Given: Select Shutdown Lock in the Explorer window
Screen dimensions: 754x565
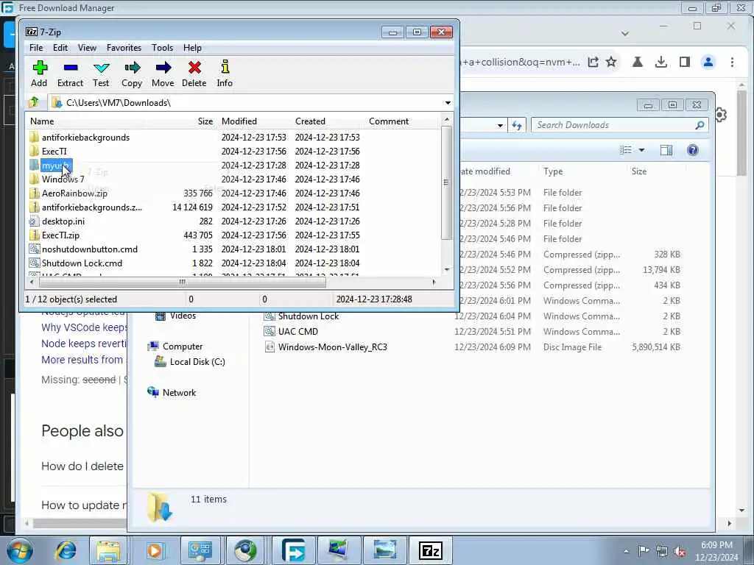Looking at the screenshot, I should pyautogui.click(x=309, y=316).
